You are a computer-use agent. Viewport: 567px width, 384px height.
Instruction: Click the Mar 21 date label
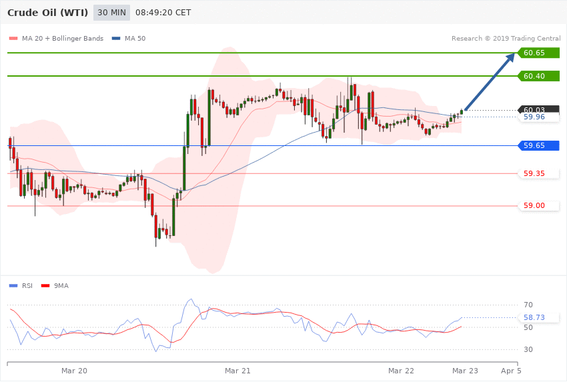click(237, 371)
